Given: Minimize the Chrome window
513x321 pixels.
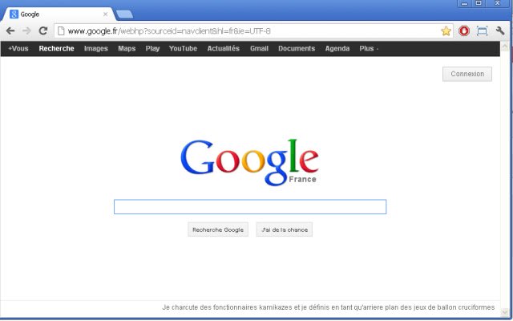Looking at the screenshot, I should pyautogui.click(x=464, y=3).
